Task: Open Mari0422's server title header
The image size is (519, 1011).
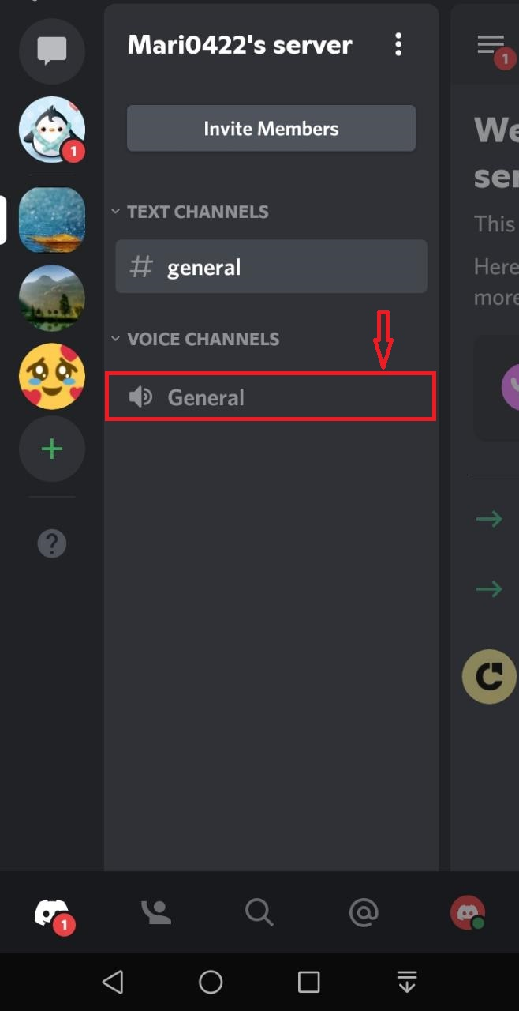Action: (x=239, y=45)
